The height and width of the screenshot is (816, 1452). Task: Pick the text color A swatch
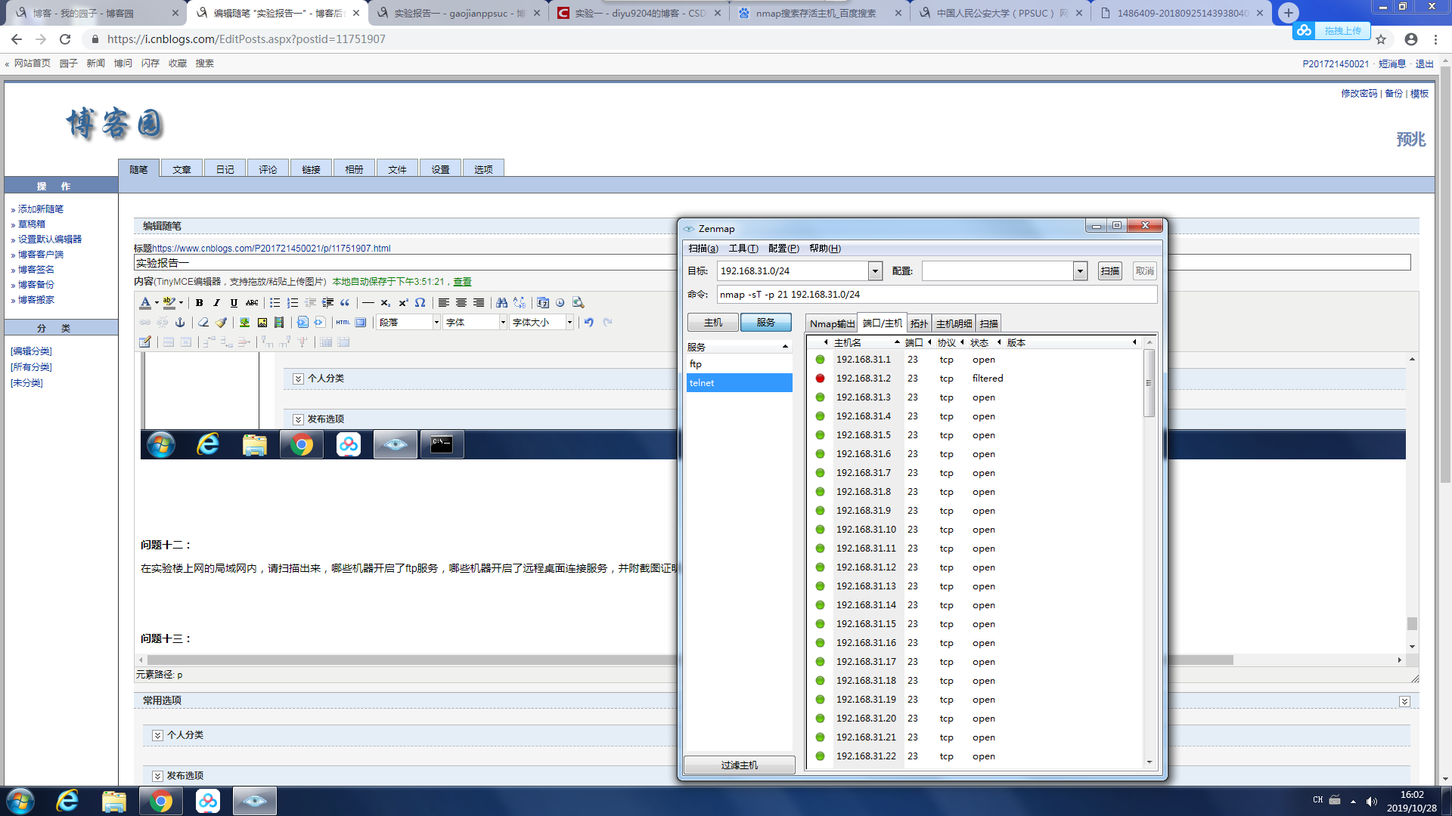pyautogui.click(x=145, y=302)
